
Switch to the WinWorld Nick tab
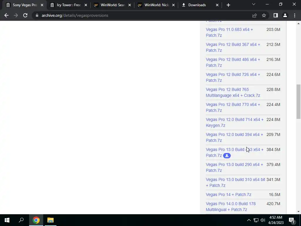[156, 5]
